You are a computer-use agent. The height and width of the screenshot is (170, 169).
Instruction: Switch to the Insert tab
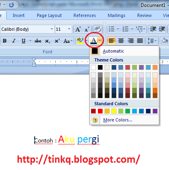pyautogui.click(x=19, y=15)
